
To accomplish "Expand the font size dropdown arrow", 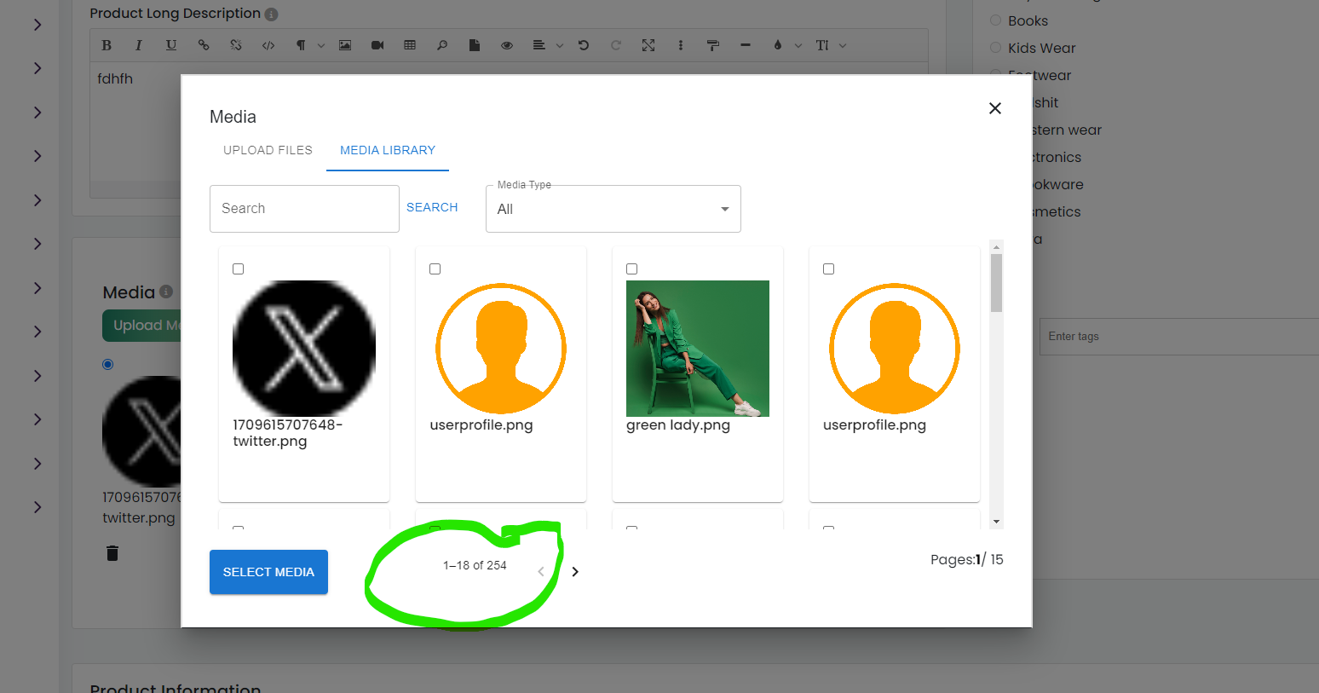I will [x=843, y=46].
